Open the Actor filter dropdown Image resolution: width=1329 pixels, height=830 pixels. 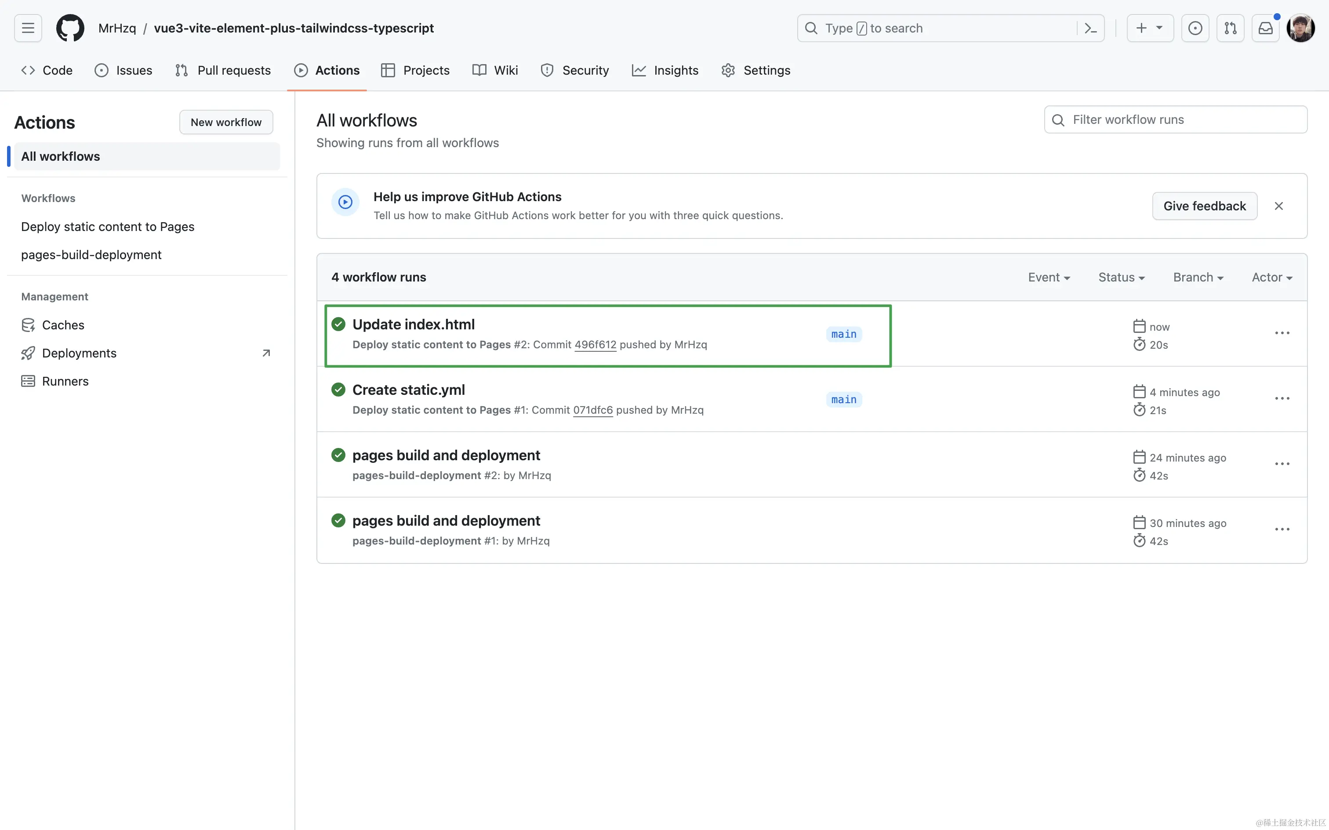click(1272, 277)
